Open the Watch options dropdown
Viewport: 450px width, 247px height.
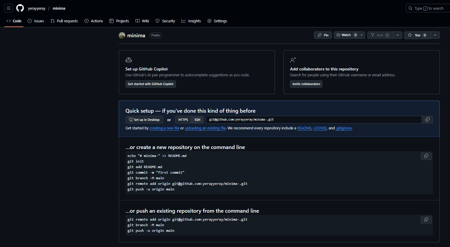tap(362, 35)
